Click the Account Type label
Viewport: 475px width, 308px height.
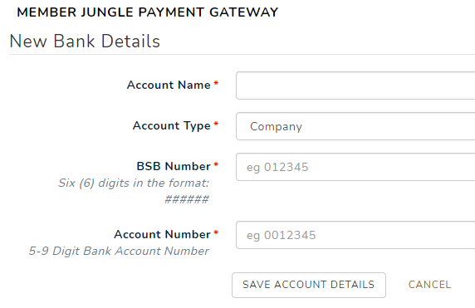(x=171, y=125)
